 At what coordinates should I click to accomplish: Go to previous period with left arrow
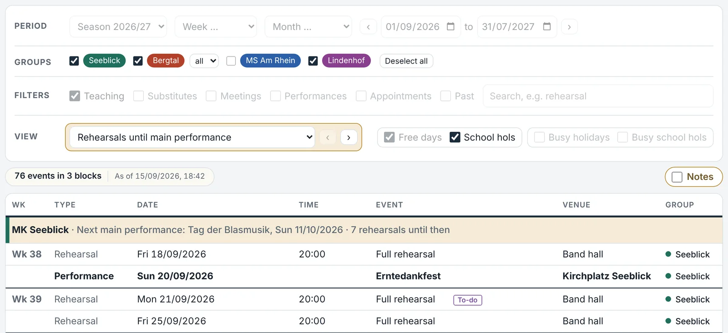click(x=368, y=27)
